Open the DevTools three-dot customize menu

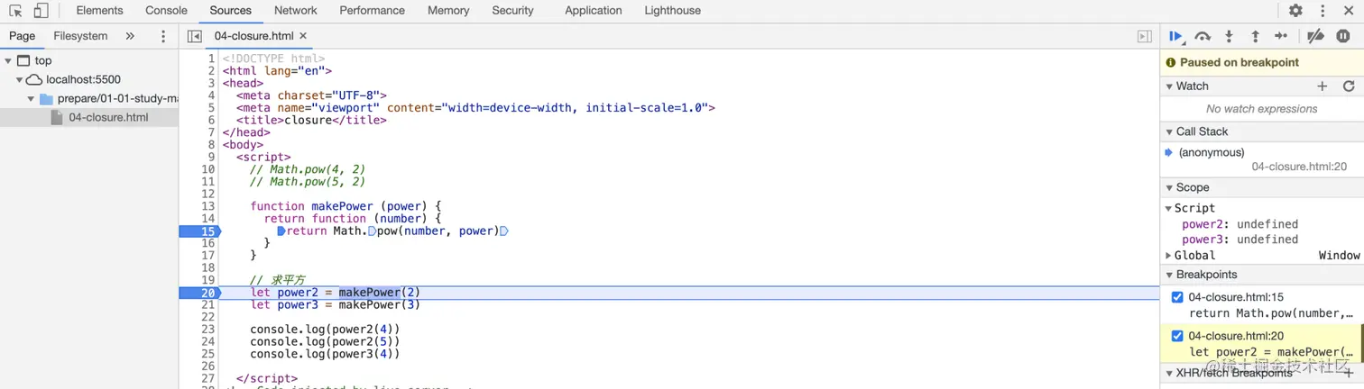1323,11
